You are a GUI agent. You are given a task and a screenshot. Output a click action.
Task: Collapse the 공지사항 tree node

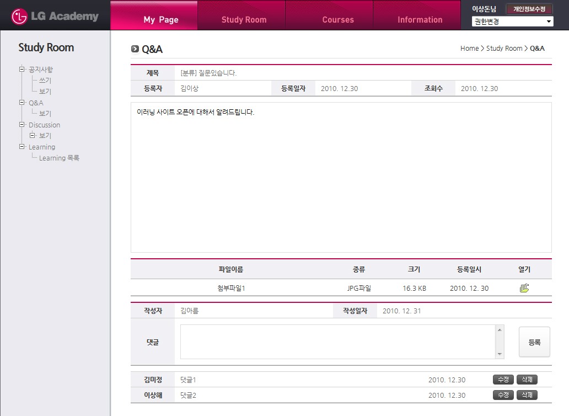[22, 70]
